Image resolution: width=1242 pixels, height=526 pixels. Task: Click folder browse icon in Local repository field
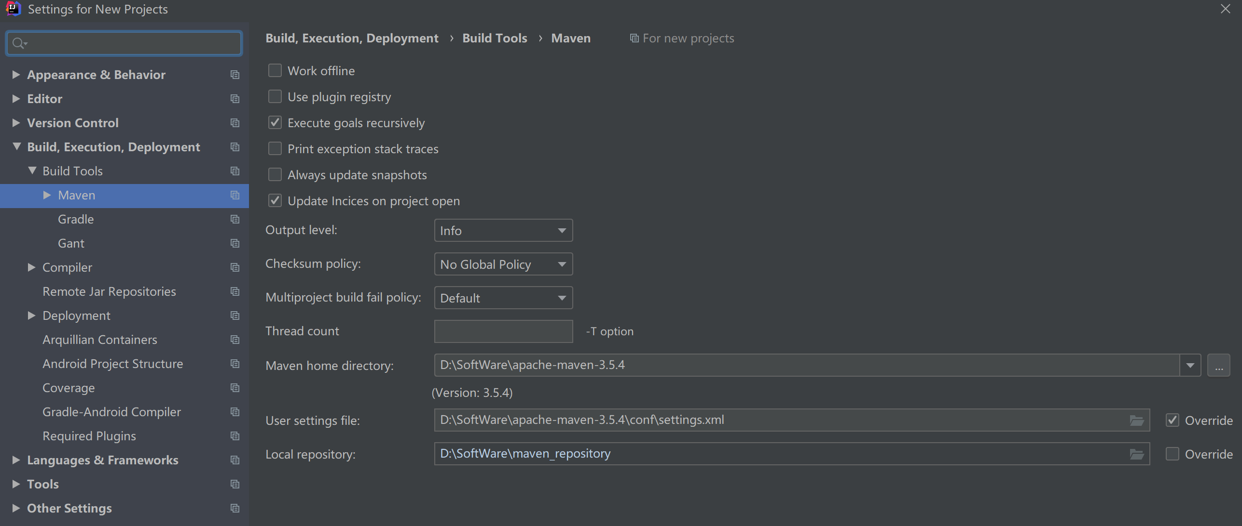tap(1136, 454)
